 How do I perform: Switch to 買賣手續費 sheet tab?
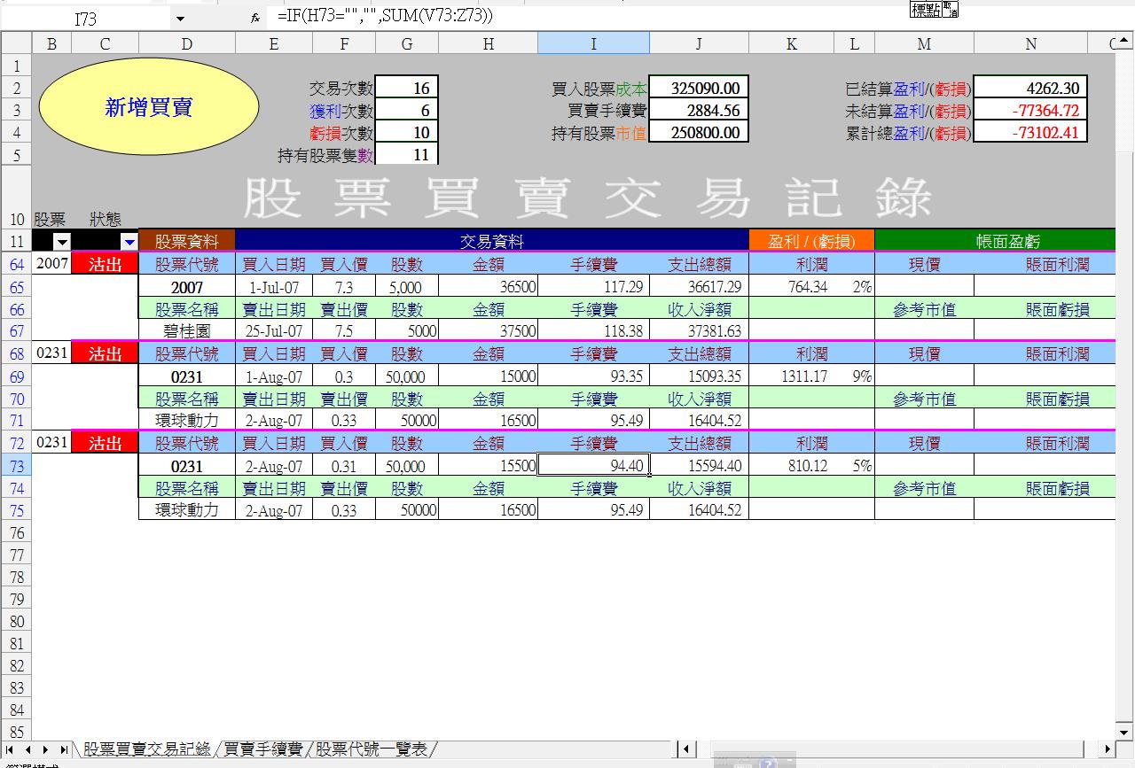click(x=262, y=749)
